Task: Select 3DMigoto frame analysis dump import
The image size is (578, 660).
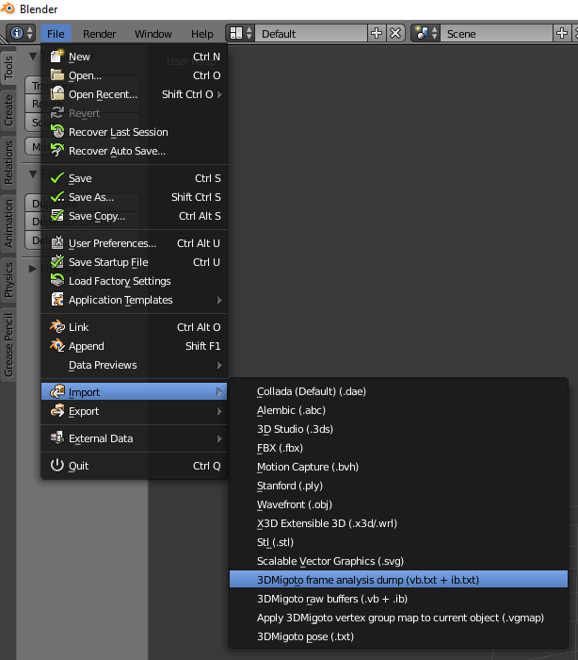Action: coord(398,580)
